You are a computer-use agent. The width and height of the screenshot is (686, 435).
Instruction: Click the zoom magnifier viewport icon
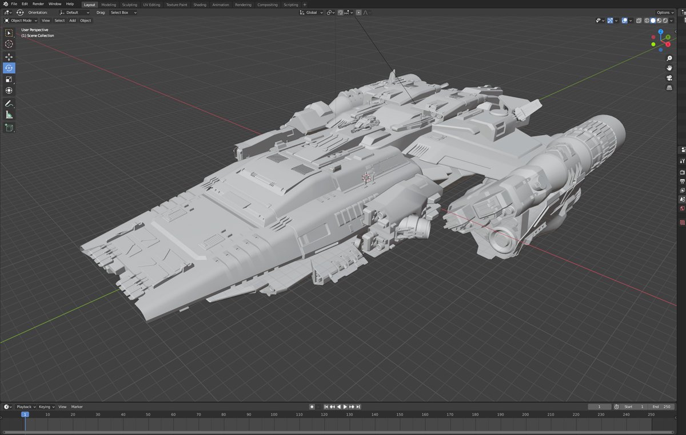(x=669, y=58)
